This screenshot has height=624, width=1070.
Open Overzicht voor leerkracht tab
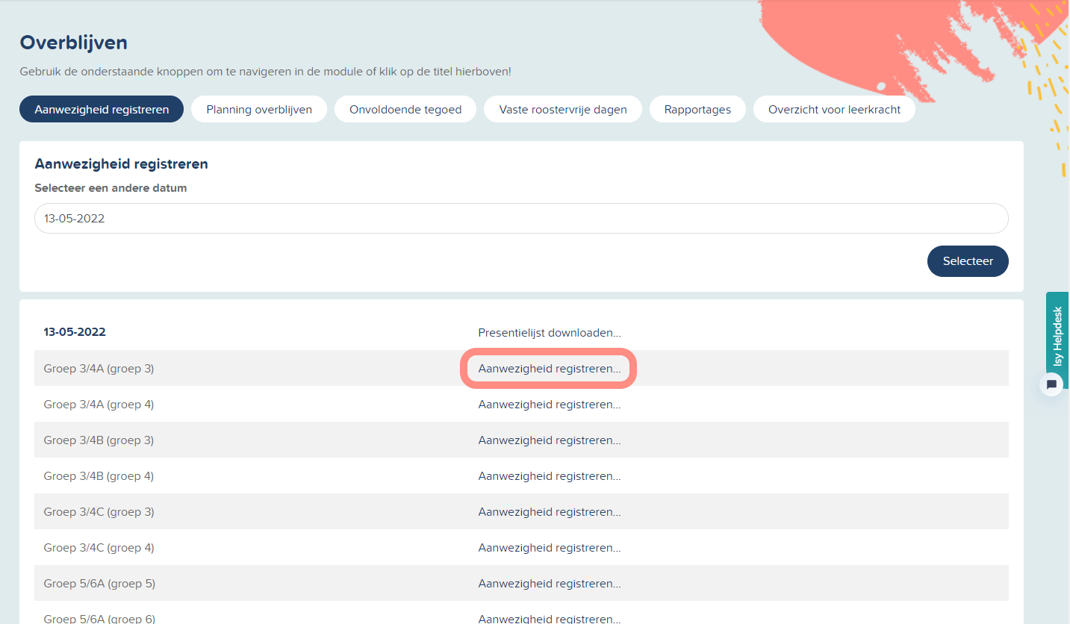[x=834, y=109]
